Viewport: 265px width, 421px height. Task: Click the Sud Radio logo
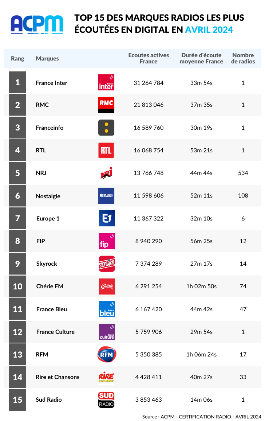click(x=106, y=399)
